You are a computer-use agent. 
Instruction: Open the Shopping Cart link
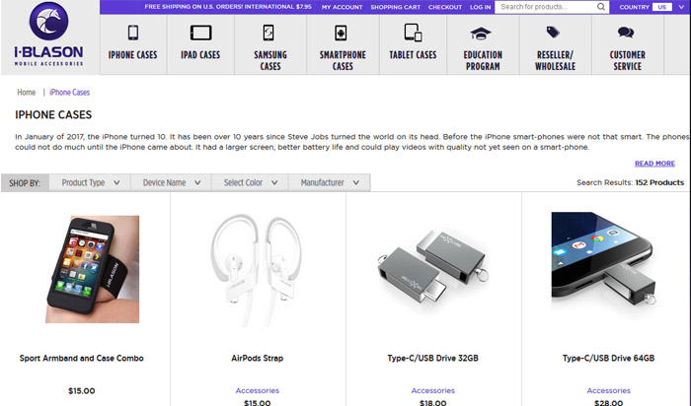395,7
